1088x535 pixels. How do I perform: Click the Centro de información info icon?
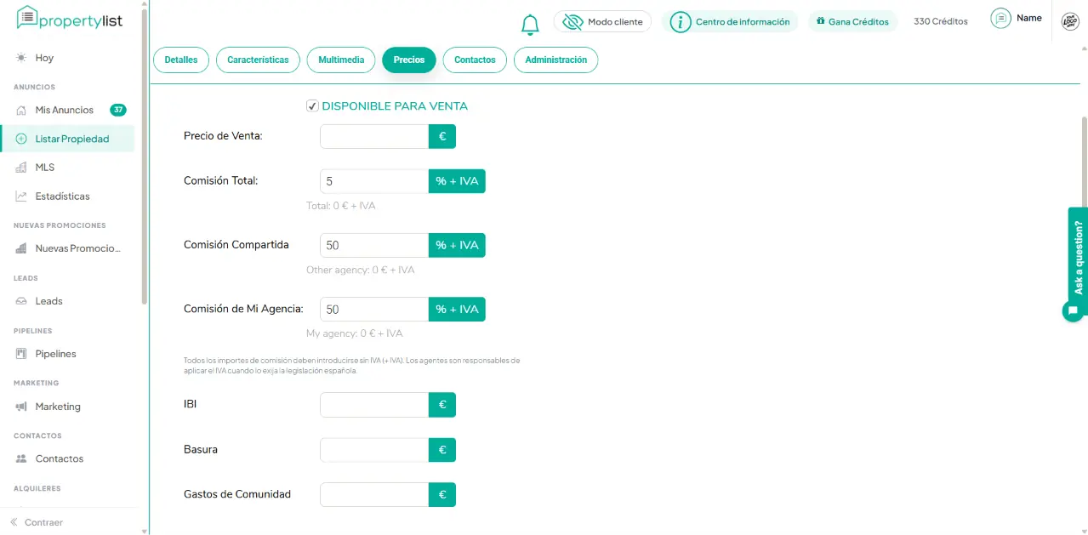[x=681, y=22]
